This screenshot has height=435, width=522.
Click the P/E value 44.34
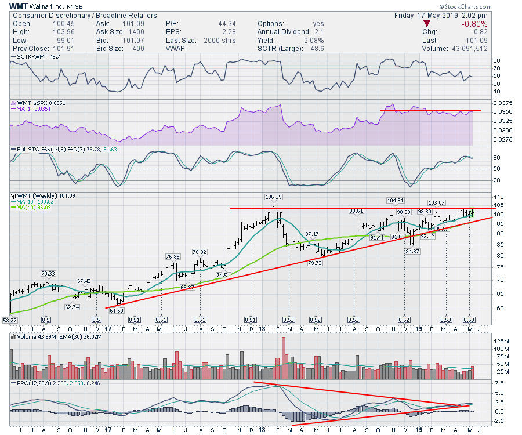227,24
